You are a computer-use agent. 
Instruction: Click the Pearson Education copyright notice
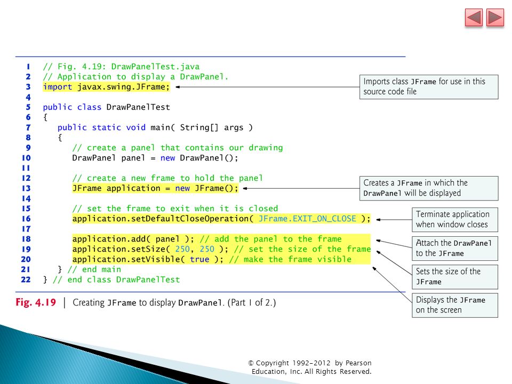tap(310, 367)
